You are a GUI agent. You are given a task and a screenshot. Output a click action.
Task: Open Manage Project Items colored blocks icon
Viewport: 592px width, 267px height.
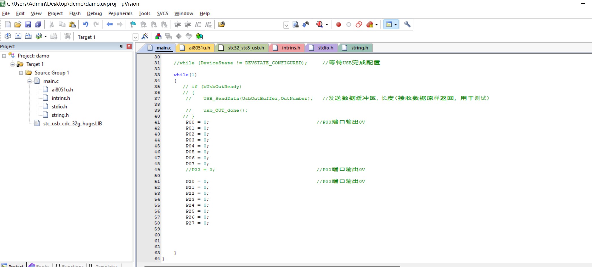tap(158, 36)
